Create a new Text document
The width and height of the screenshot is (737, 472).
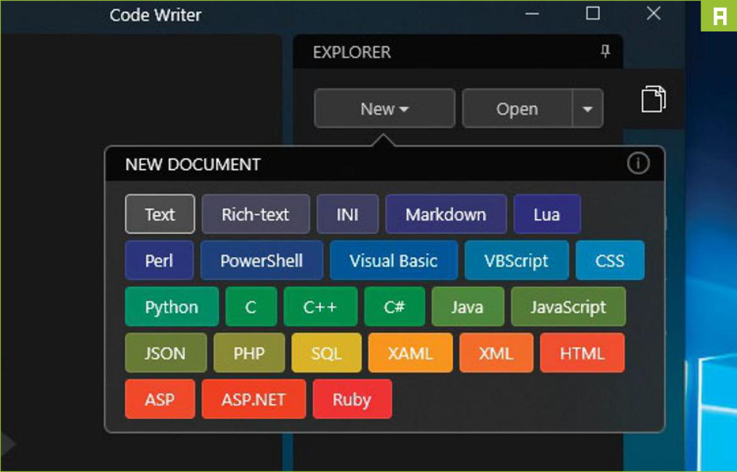(160, 214)
